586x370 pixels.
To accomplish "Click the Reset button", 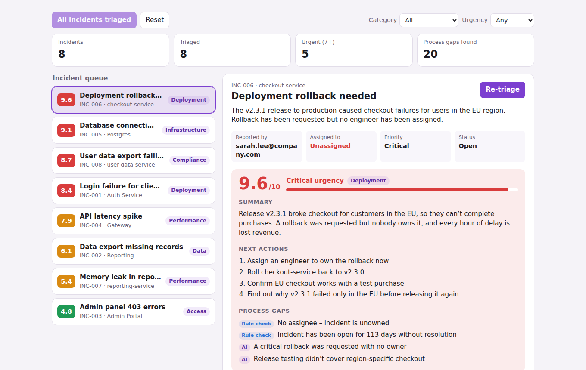I will [155, 20].
